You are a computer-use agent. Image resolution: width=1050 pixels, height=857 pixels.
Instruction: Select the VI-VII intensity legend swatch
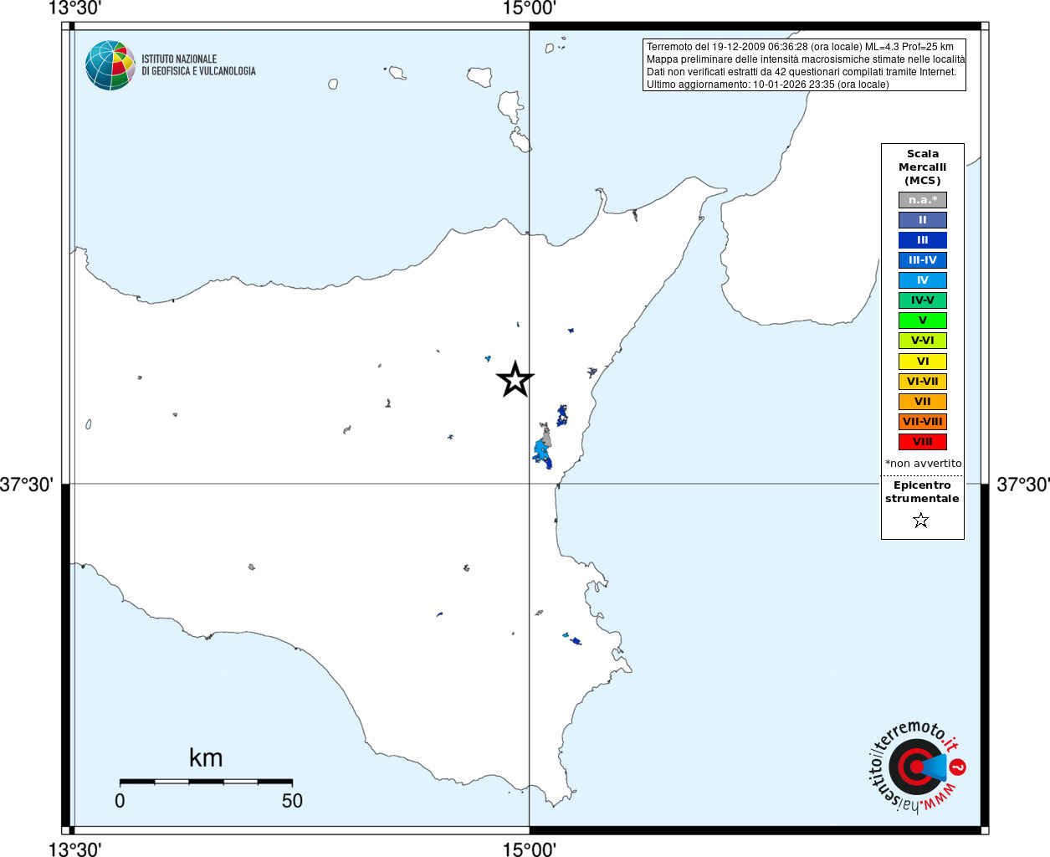pos(923,382)
